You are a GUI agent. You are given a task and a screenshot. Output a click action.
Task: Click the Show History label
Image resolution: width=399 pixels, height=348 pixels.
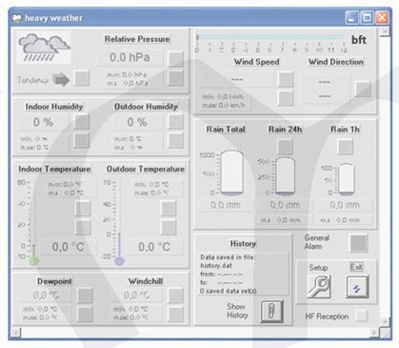(x=237, y=311)
